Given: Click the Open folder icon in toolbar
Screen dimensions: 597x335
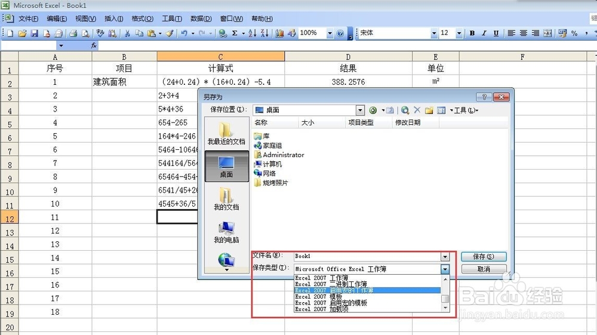Looking at the screenshot, I should click(x=22, y=33).
